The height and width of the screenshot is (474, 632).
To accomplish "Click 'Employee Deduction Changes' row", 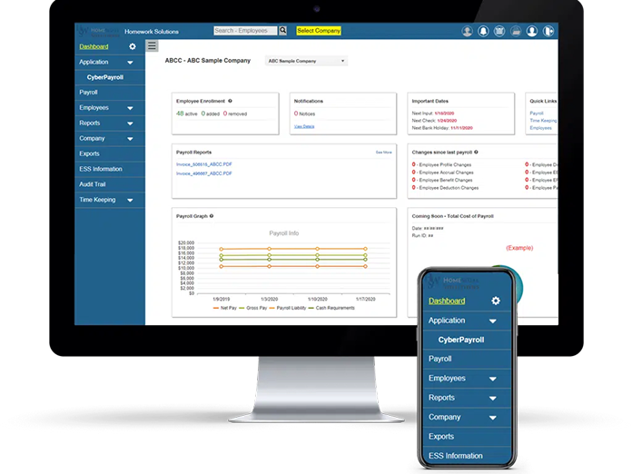I will coord(445,188).
